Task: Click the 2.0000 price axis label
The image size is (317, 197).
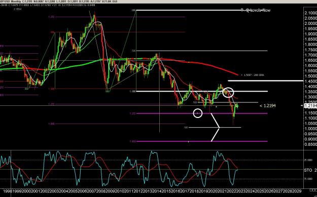Action: [310, 23]
